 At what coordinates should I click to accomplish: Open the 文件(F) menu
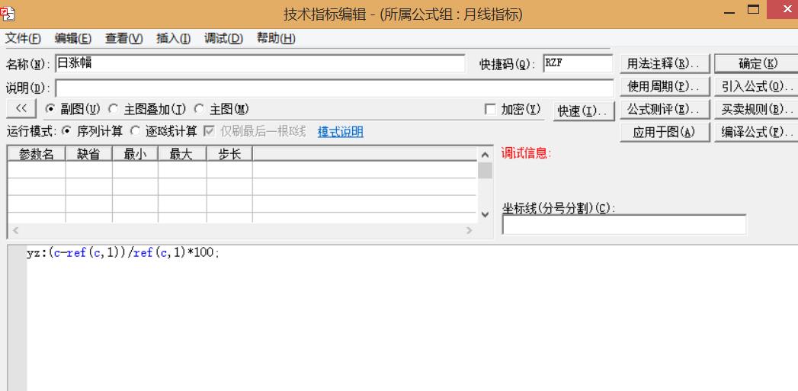[x=23, y=39]
